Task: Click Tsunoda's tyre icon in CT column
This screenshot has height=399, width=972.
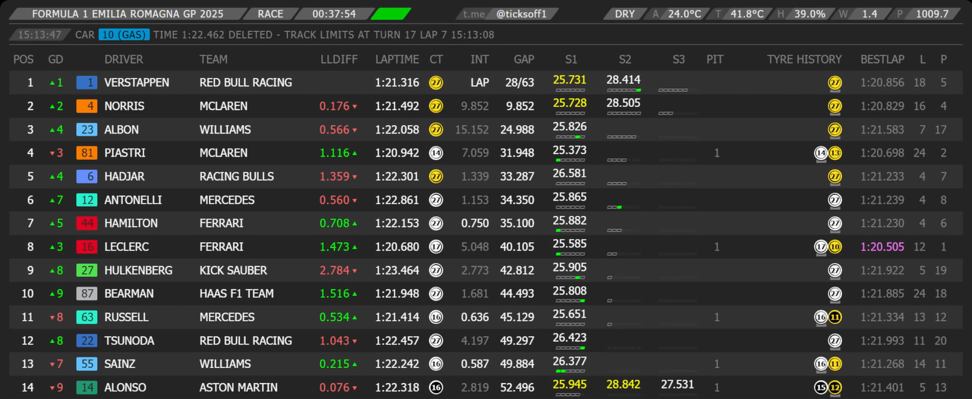Action: pyautogui.click(x=436, y=341)
